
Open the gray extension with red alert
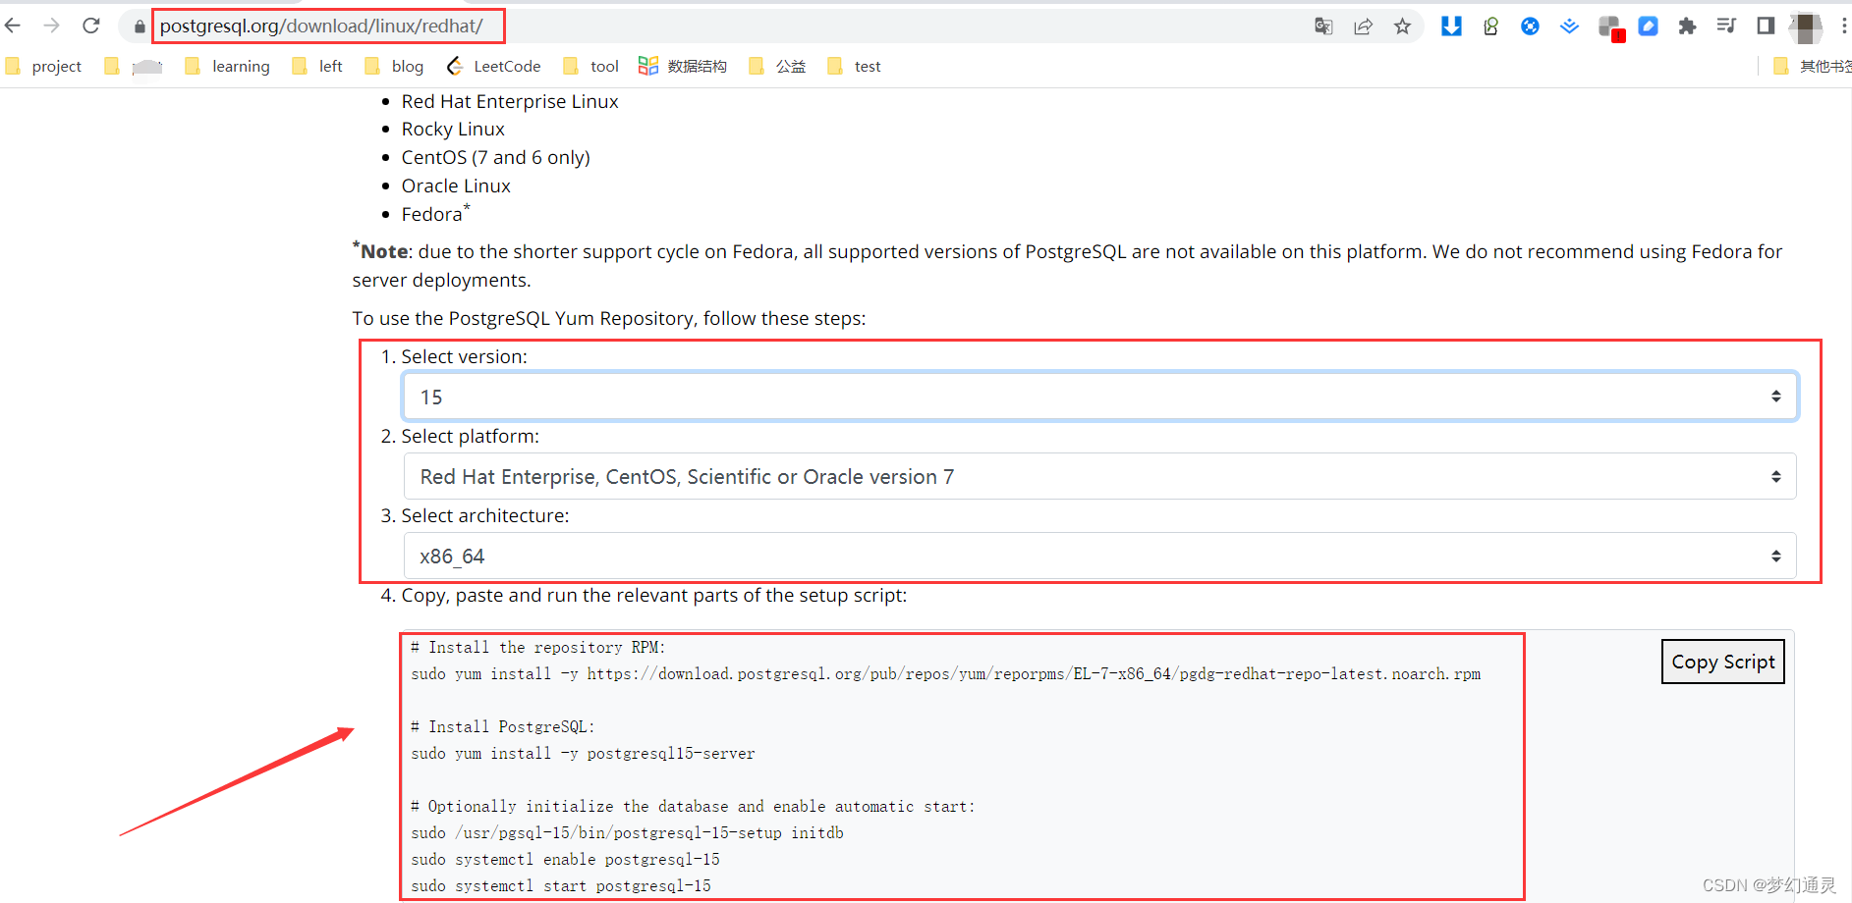(x=1611, y=28)
